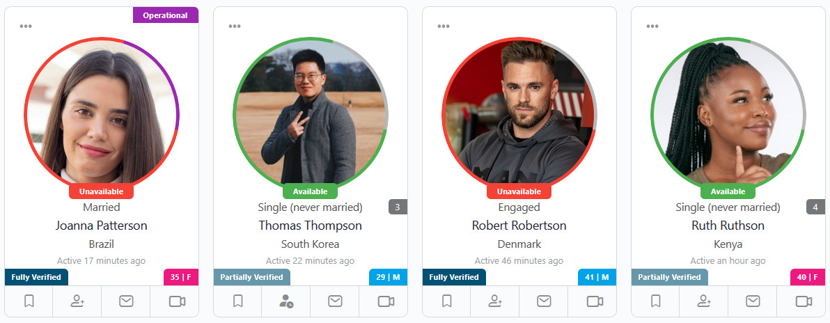Open the three-dot menu on Thomas Thompson's card
The height and width of the screenshot is (323, 830).
235,26
